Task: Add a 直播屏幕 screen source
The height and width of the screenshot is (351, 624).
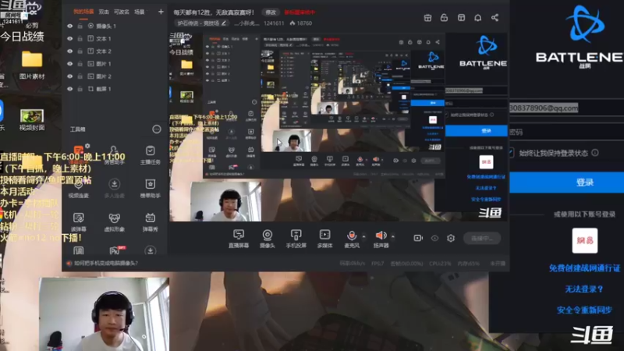Action: [x=239, y=239]
